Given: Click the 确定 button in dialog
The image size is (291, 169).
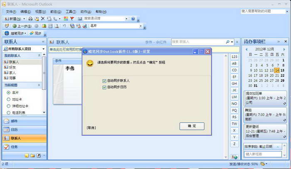Looking at the screenshot, I should click(192, 126).
